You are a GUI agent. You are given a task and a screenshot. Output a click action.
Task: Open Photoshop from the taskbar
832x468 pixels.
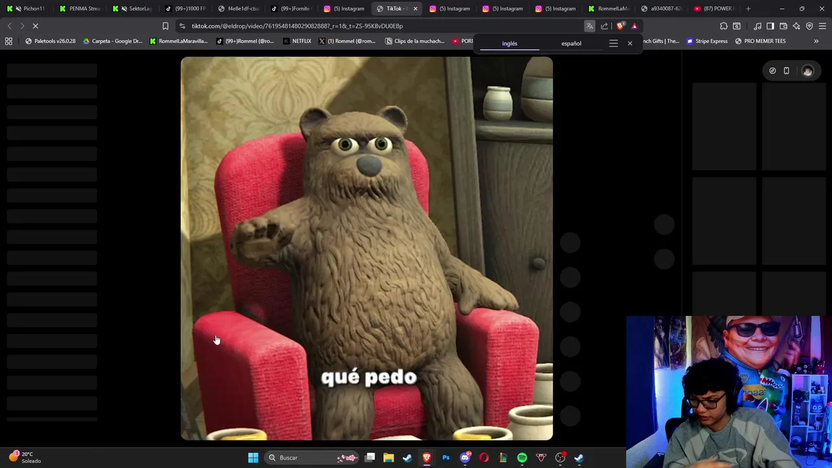(446, 458)
